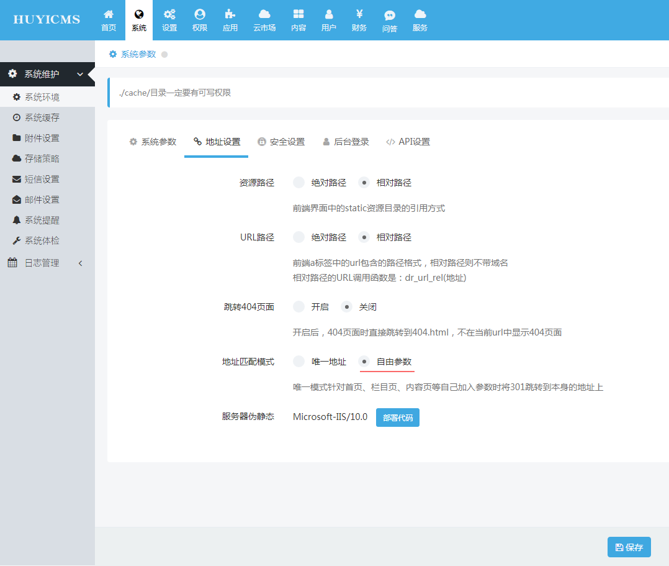Open 系统缓存 in the sidebar
The image size is (669, 566).
42,117
